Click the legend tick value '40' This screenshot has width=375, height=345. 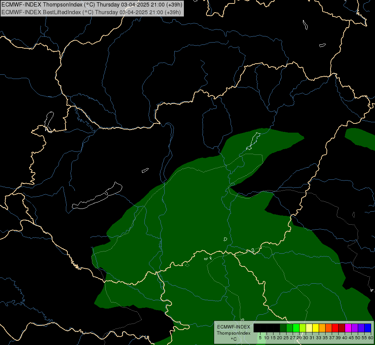(345, 338)
